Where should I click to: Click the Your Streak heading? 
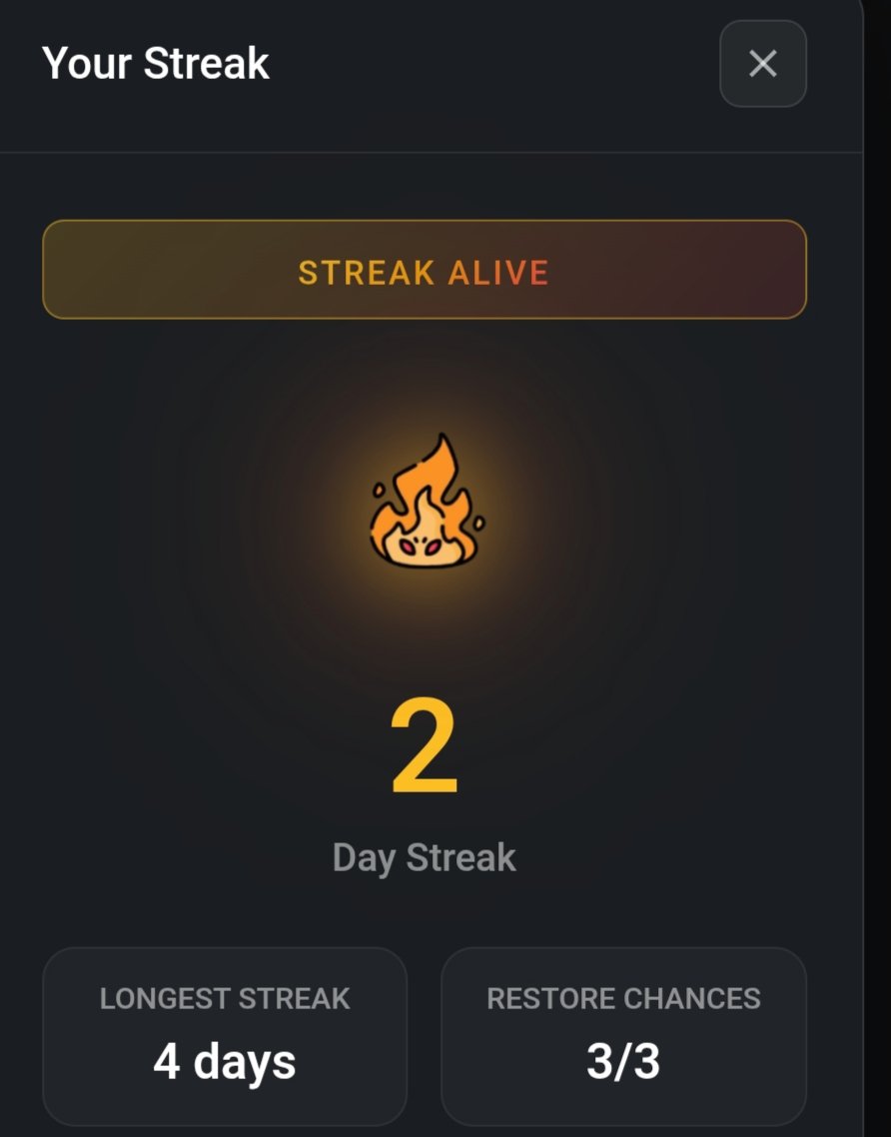coord(156,63)
